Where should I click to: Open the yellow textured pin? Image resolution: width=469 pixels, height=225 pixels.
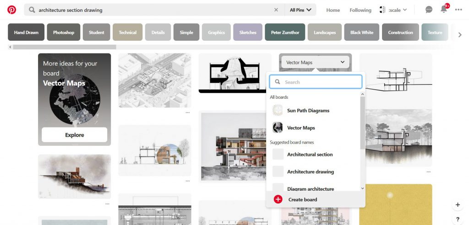pos(395,204)
